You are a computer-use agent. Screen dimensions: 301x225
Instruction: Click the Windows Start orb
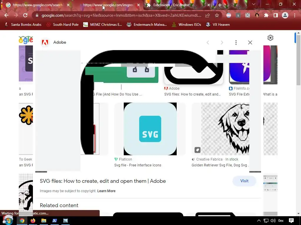(x=7, y=220)
